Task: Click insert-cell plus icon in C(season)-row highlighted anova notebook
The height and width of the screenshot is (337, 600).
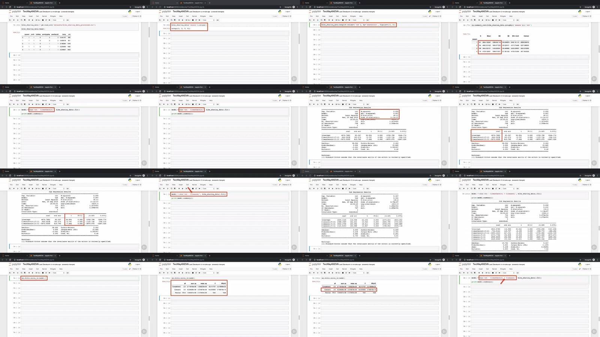Action: (314, 273)
